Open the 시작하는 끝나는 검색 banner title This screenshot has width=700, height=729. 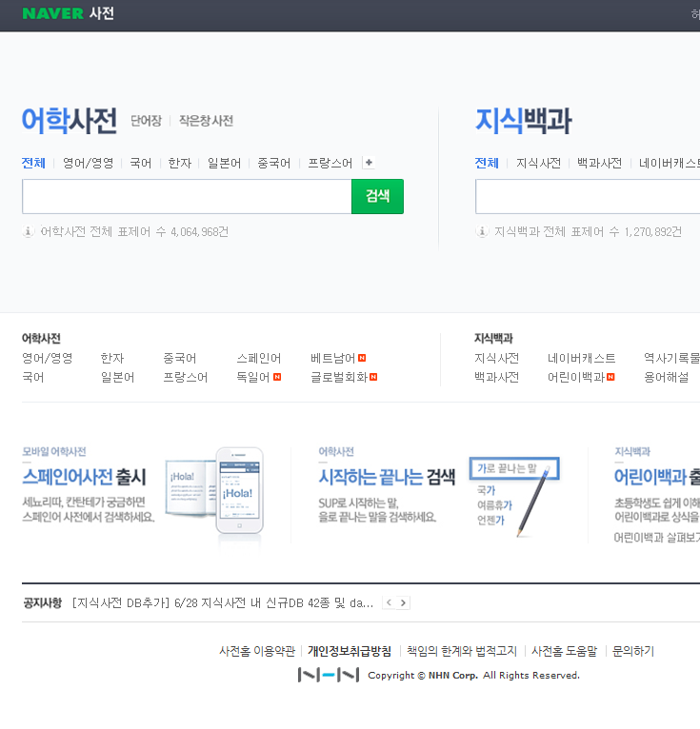point(387,477)
